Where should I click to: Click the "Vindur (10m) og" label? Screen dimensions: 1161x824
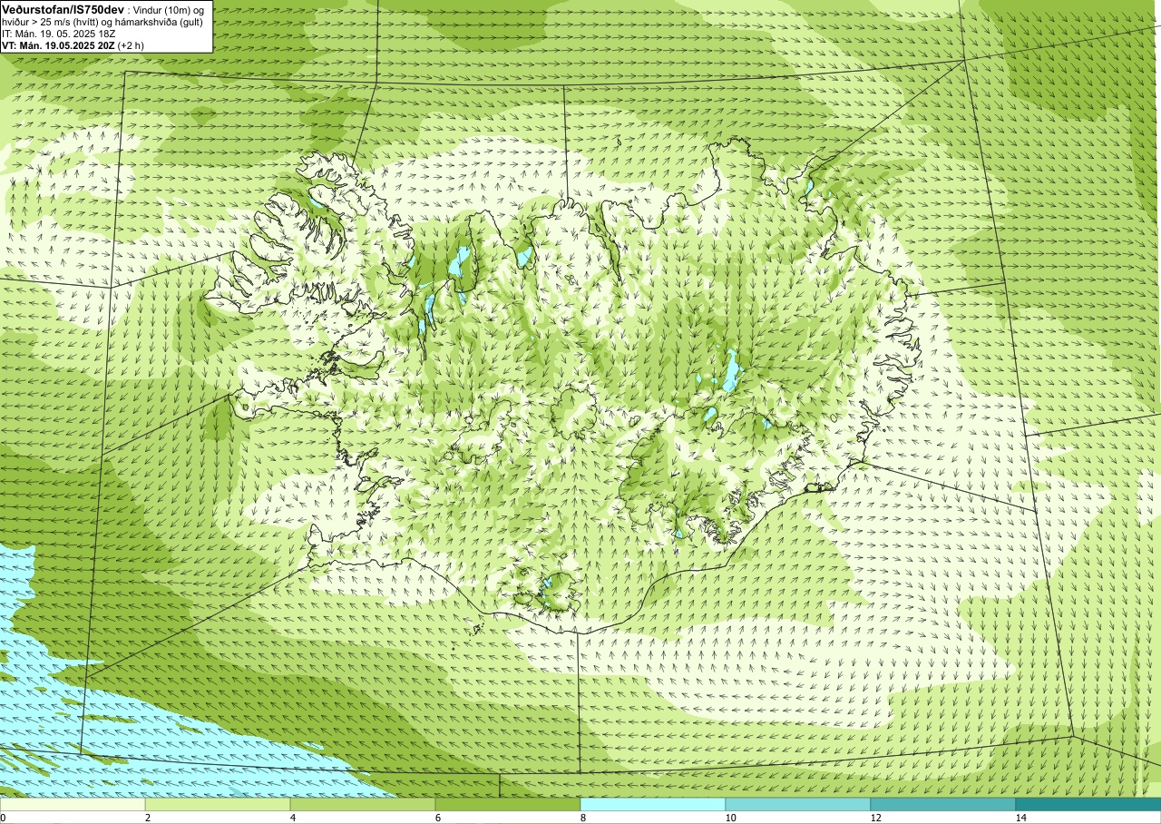point(169,9)
